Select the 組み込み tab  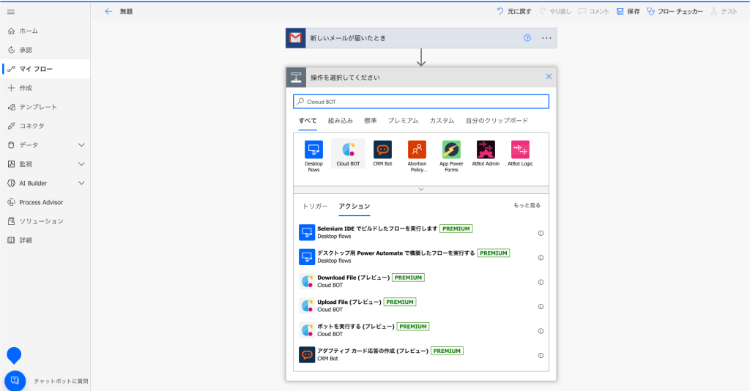340,121
